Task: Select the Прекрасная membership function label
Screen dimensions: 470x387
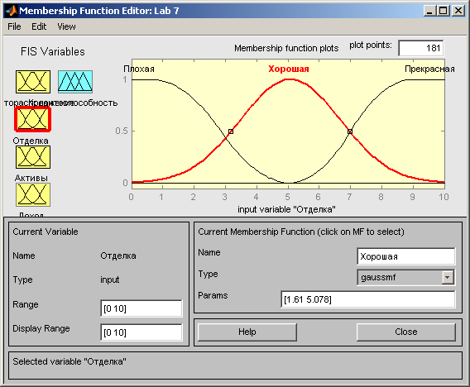Action: tap(429, 69)
